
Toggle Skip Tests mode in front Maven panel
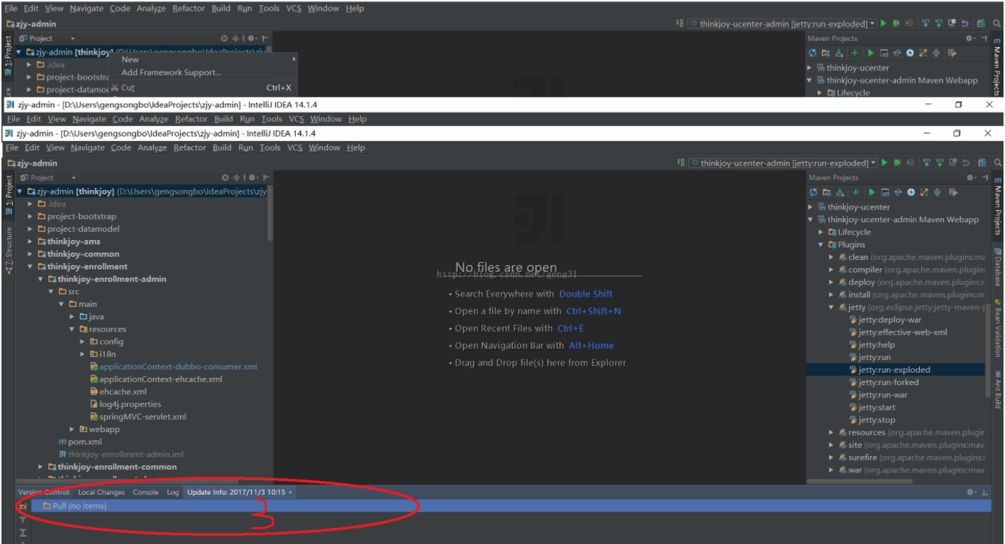tap(910, 192)
